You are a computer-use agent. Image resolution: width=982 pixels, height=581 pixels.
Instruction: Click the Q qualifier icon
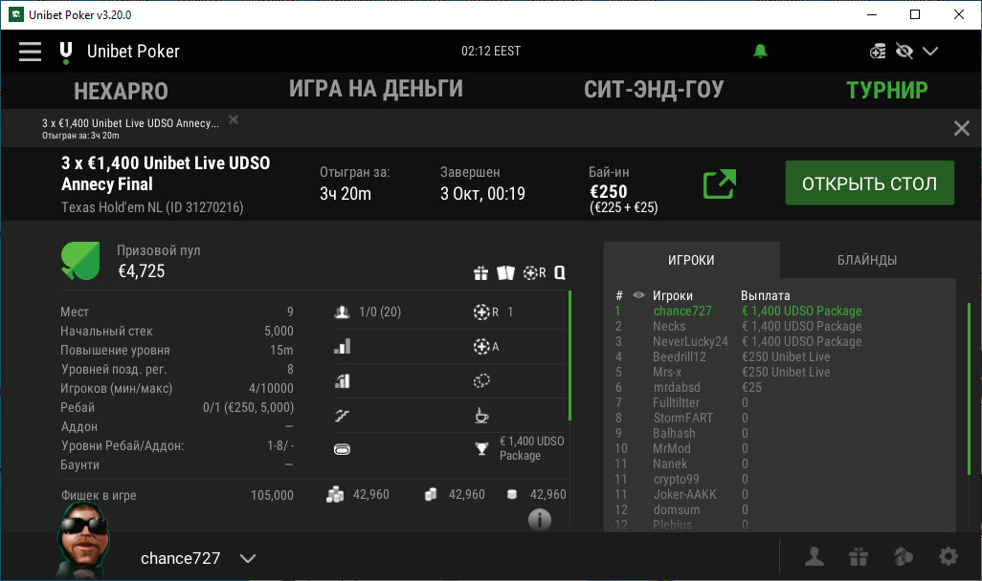560,272
